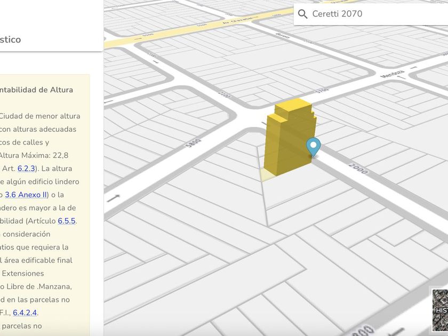Click the blue location pin marker
Viewport: 448px width, 336px height.
click(313, 146)
